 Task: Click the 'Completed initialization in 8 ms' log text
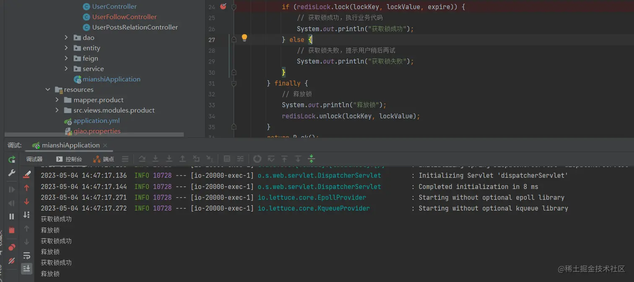[x=478, y=186]
